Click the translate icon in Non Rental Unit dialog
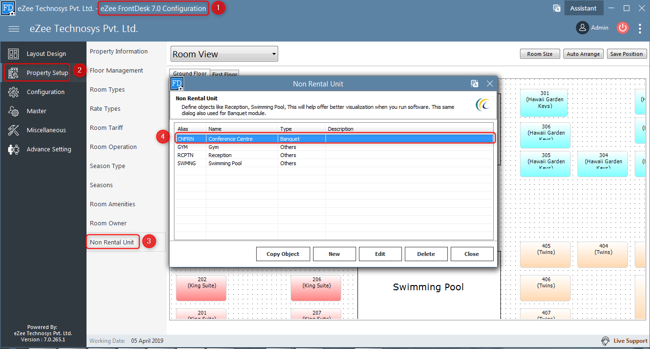Screen dimensions: 650x349 [475, 84]
